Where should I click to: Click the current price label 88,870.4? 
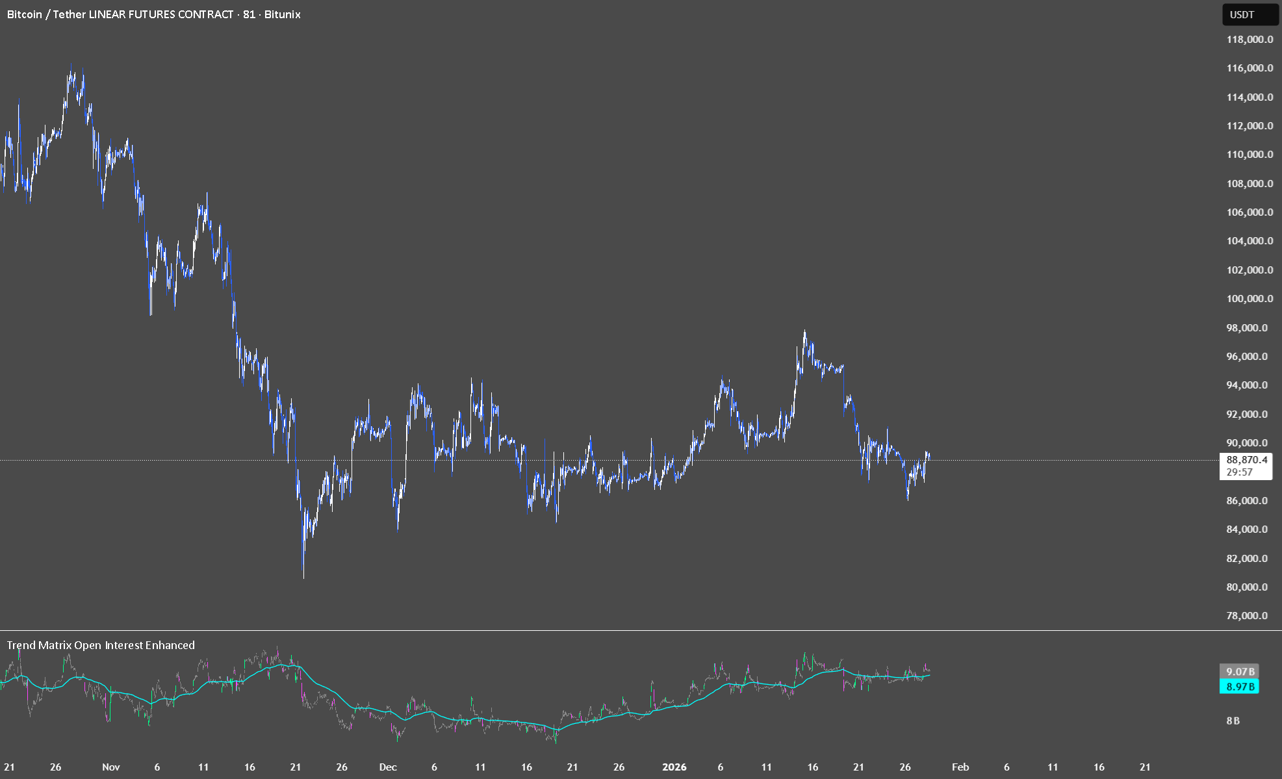(1246, 460)
